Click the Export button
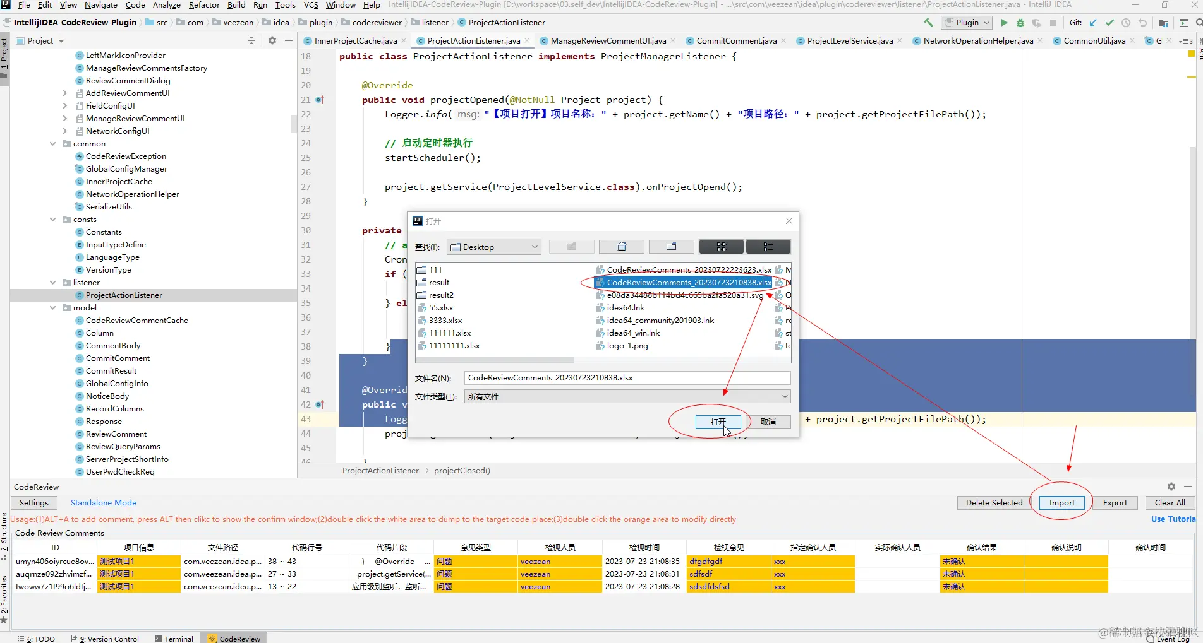 pyautogui.click(x=1115, y=503)
